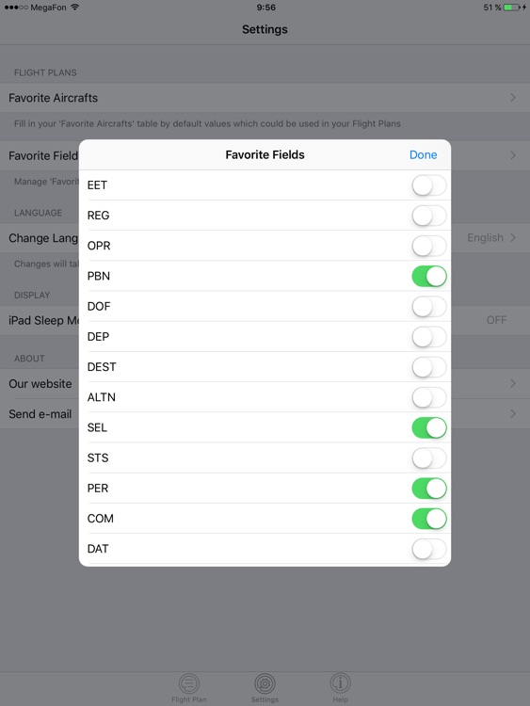Turn on the REG switch
Viewport: 530px width, 706px height.
[429, 216]
